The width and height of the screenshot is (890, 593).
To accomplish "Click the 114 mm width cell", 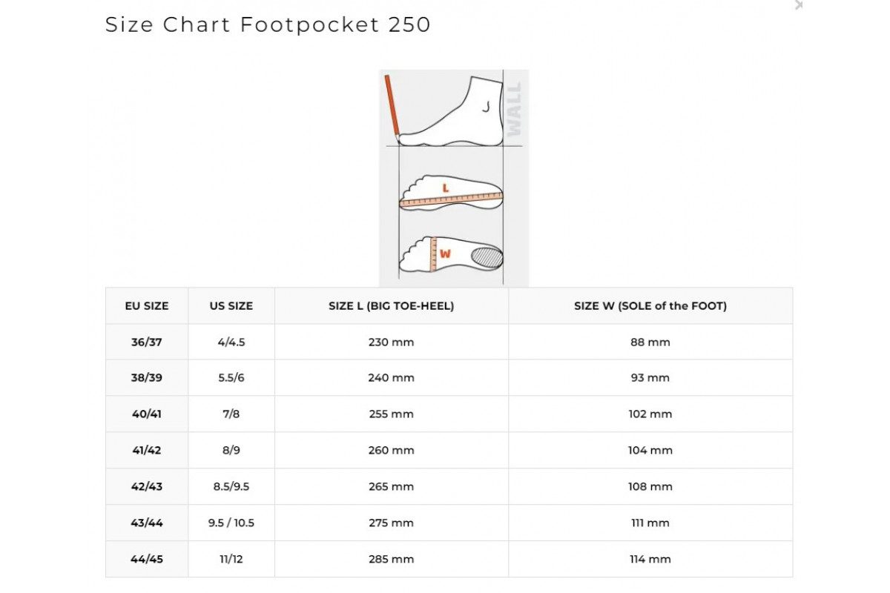I will point(650,559).
